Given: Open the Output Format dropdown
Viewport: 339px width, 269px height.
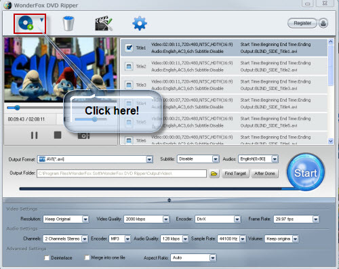Looking at the screenshot, I should (149, 159).
